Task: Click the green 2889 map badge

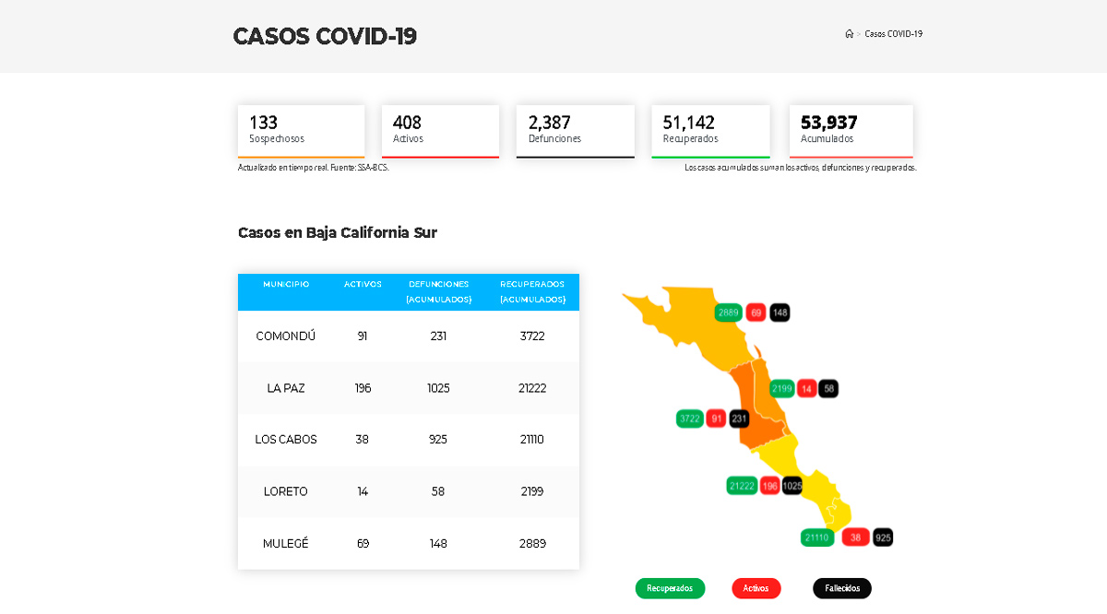Action: click(x=729, y=313)
